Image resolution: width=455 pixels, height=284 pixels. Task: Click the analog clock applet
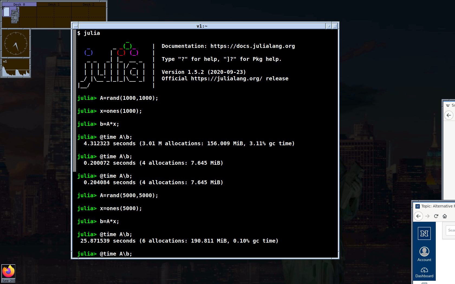16,43
